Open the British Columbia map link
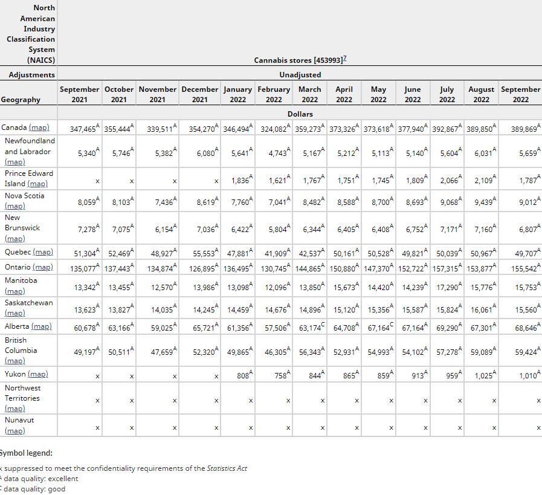Image resolution: width=542 pixels, height=495 pixels. tap(15, 361)
